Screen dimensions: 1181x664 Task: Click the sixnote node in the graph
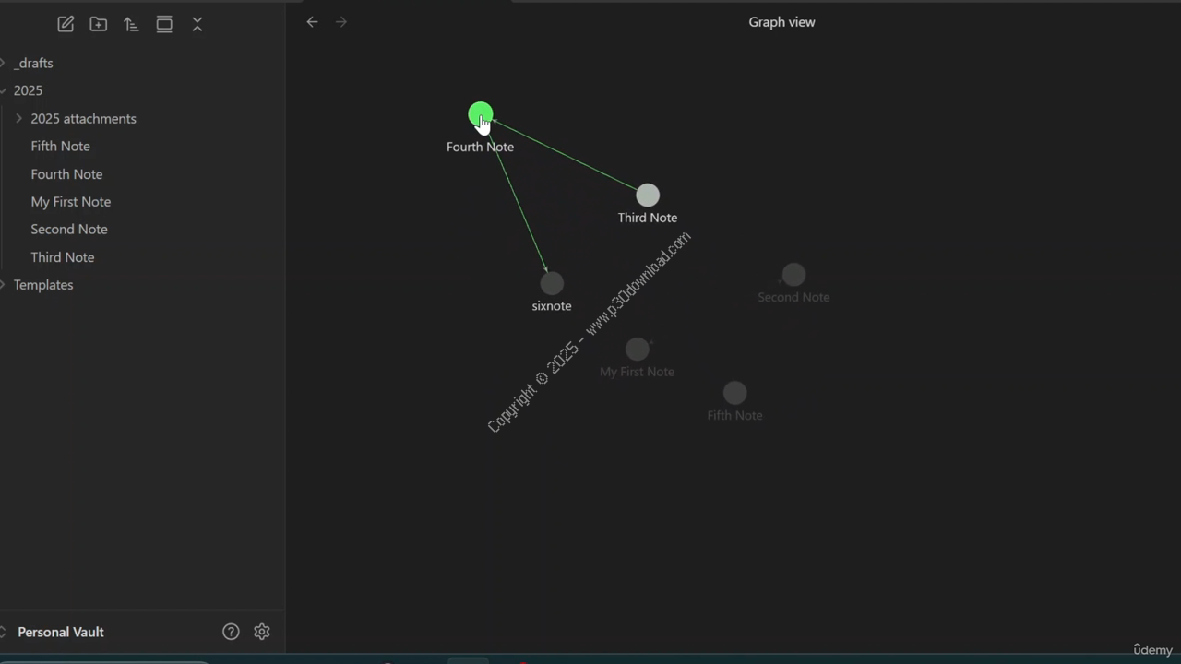[552, 283]
